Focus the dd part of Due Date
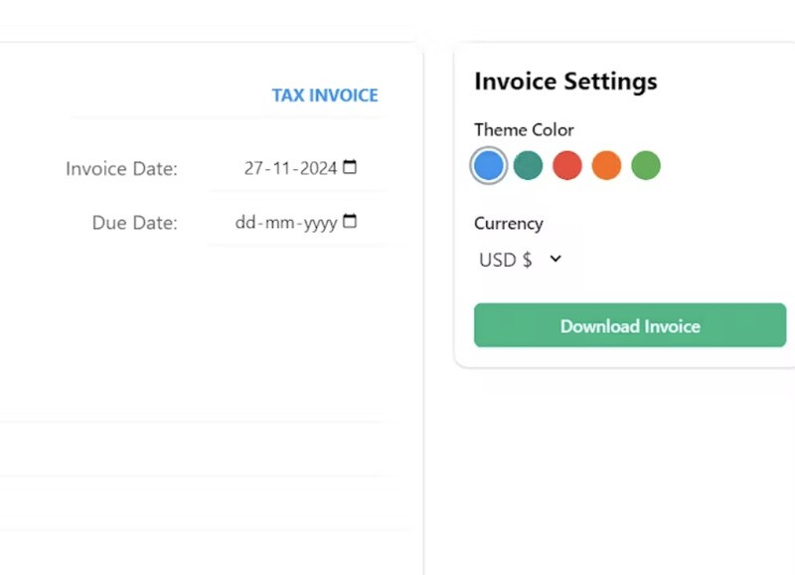795x575 pixels. 245,223
